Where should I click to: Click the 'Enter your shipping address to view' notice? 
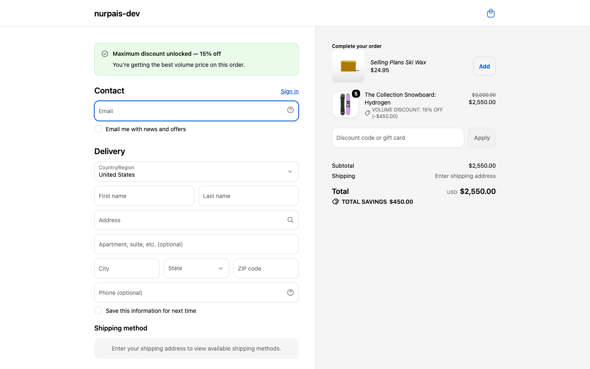pos(196,348)
